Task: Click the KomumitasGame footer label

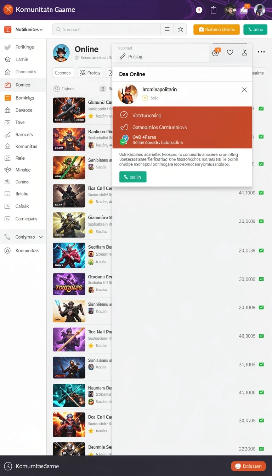Action: pyautogui.click(x=37, y=466)
